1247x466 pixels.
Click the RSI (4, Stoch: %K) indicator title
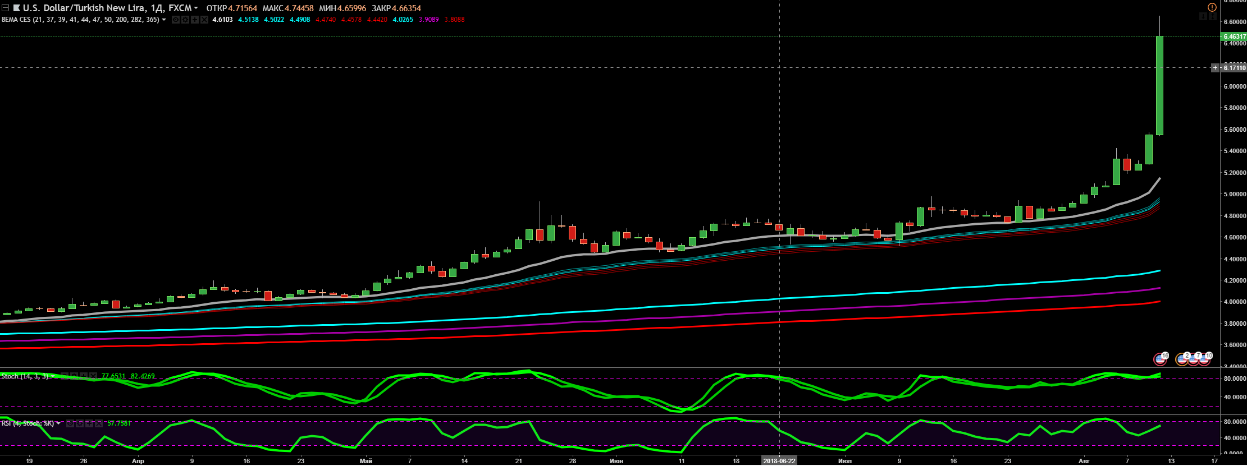(x=28, y=423)
